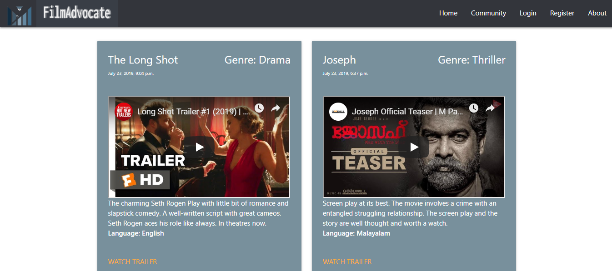Click the FilmAdvocate logo icon

[20, 15]
